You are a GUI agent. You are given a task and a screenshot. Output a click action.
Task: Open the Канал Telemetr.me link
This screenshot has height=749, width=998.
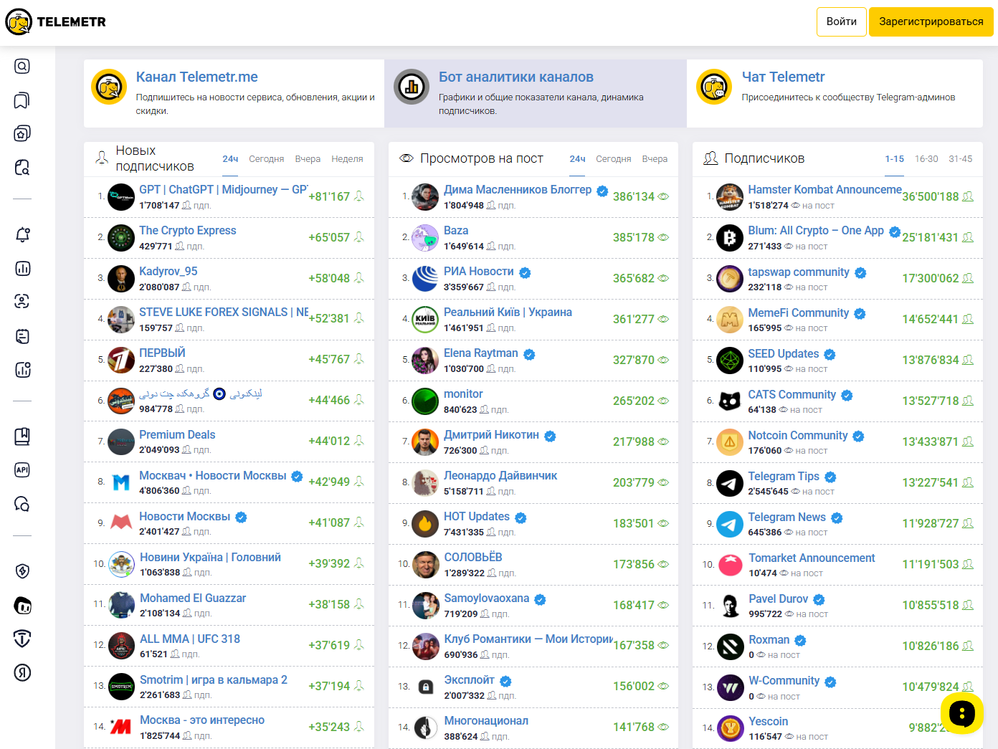196,77
